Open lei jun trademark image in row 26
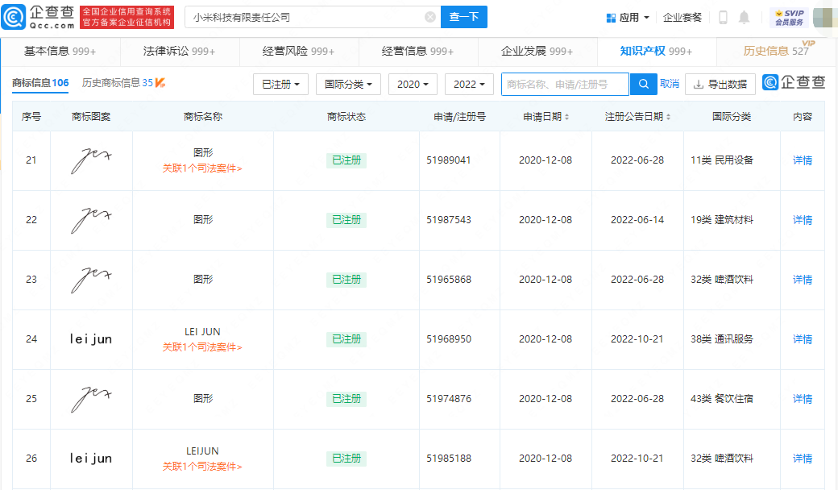The height and width of the screenshot is (490, 838). [x=91, y=459]
